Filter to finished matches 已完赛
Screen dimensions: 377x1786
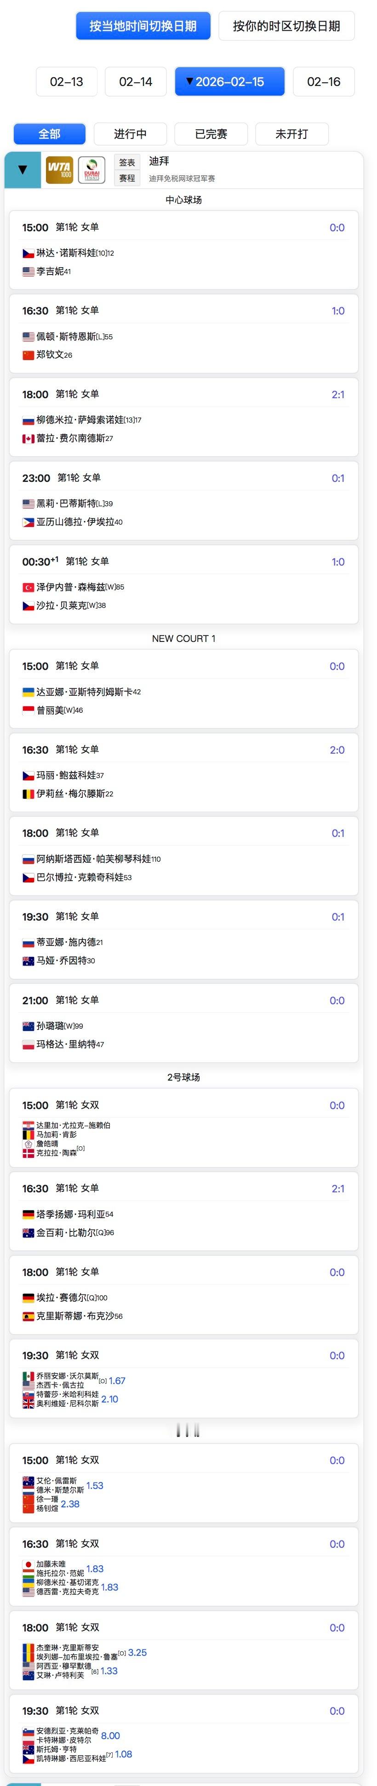[x=211, y=134]
